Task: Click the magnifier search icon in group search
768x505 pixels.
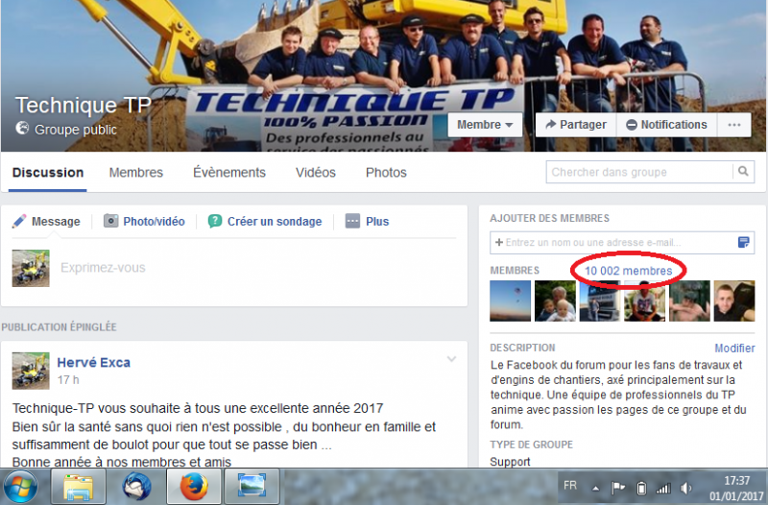Action: tap(743, 172)
